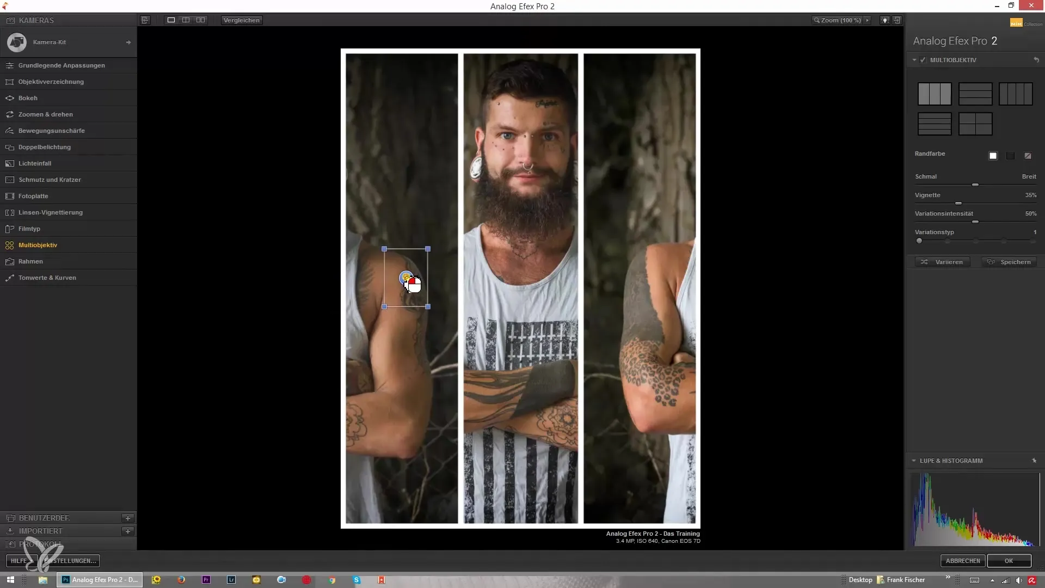The width and height of the screenshot is (1045, 588).
Task: Expand the Kamera-Kit arrow
Action: pos(128,42)
